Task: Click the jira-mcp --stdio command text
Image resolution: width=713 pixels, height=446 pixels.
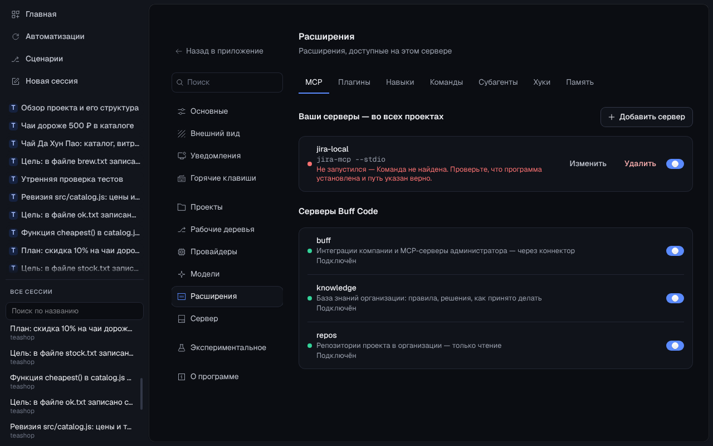Action: click(x=351, y=159)
